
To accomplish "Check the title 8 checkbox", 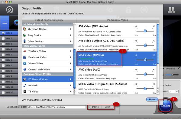I will 3,71.
